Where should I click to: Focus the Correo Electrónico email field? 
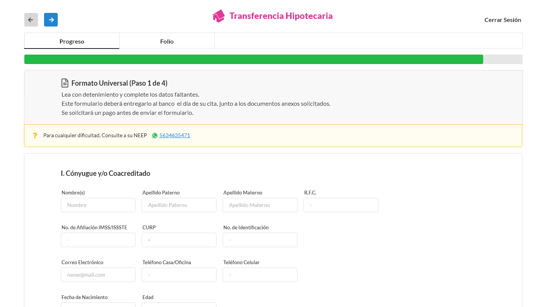(98, 275)
